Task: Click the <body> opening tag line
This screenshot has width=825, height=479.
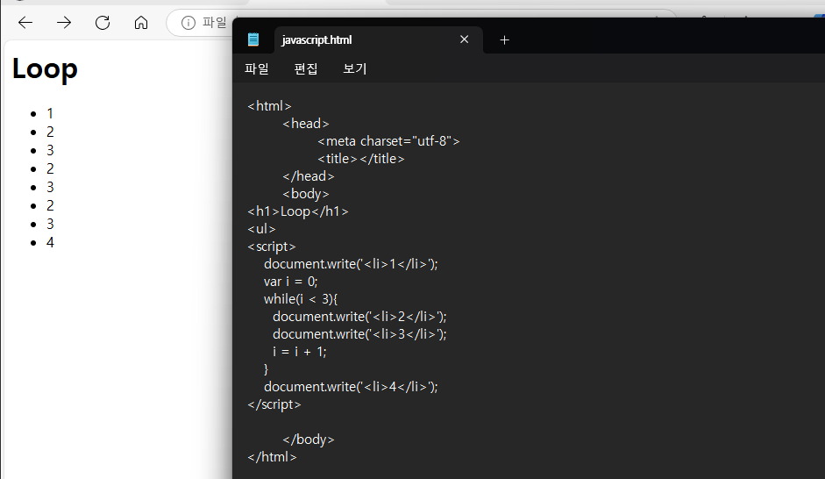Action: (306, 194)
